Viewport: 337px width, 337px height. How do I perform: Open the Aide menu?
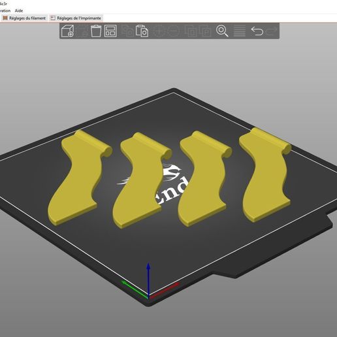[x=19, y=10]
